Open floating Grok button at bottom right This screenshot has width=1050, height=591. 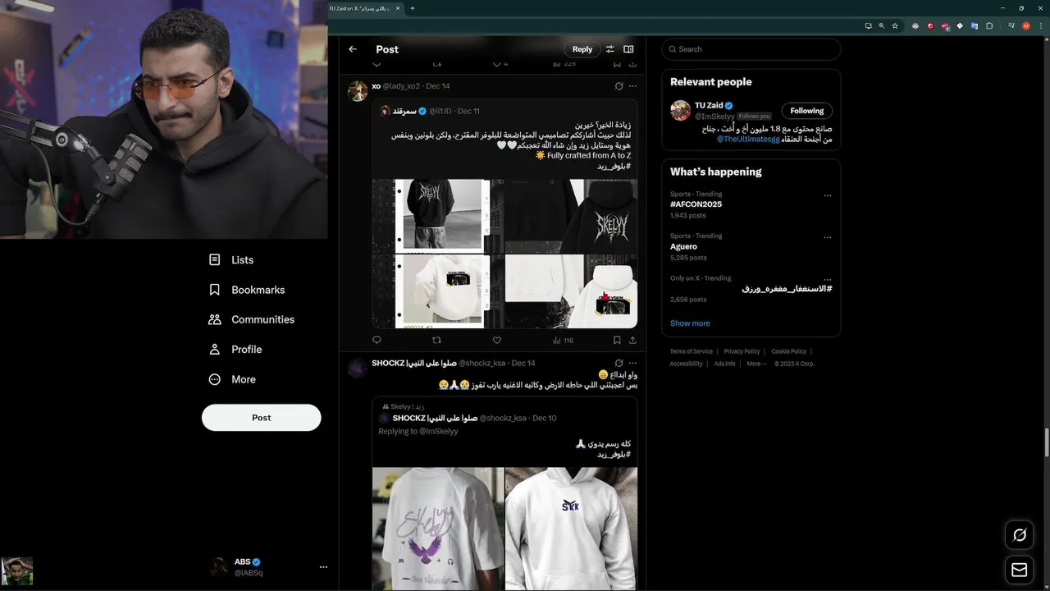(x=1020, y=535)
